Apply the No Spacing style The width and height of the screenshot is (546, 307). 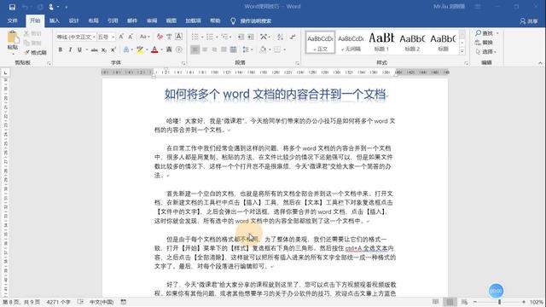click(x=351, y=42)
